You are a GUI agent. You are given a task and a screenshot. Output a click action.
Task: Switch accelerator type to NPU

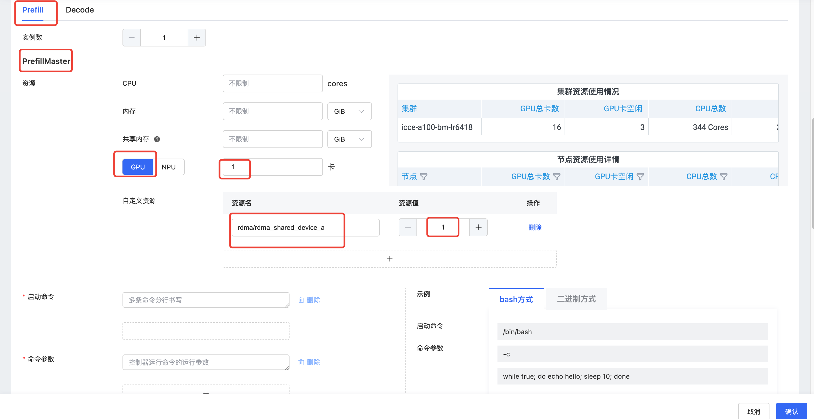[x=169, y=167]
